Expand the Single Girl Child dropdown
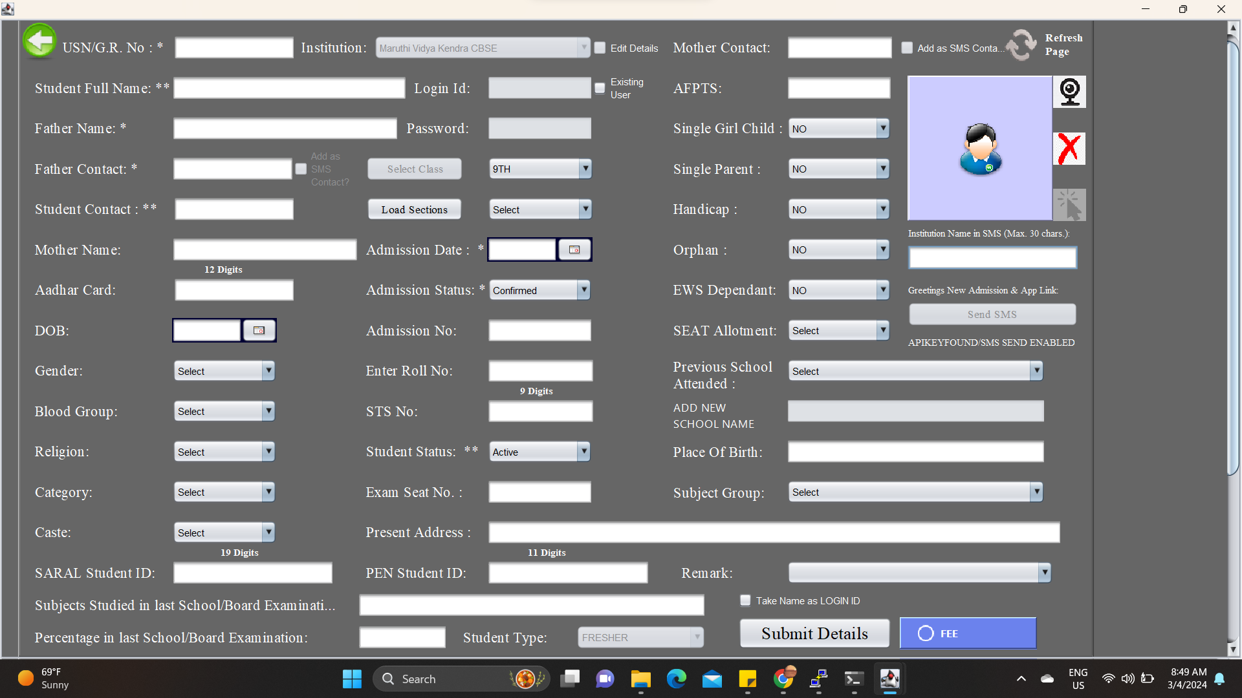This screenshot has height=698, width=1242. pos(882,129)
